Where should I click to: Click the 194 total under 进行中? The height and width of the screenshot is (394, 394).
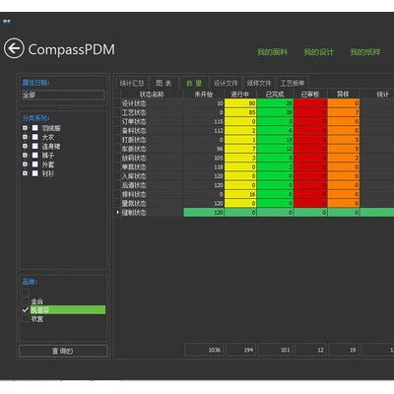[x=241, y=350]
